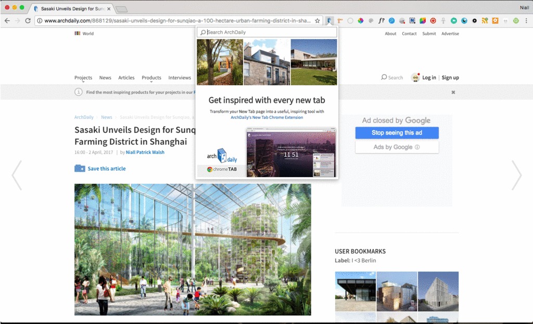Expand the Projects navigation dropdown
The image size is (533, 324).
click(x=83, y=77)
